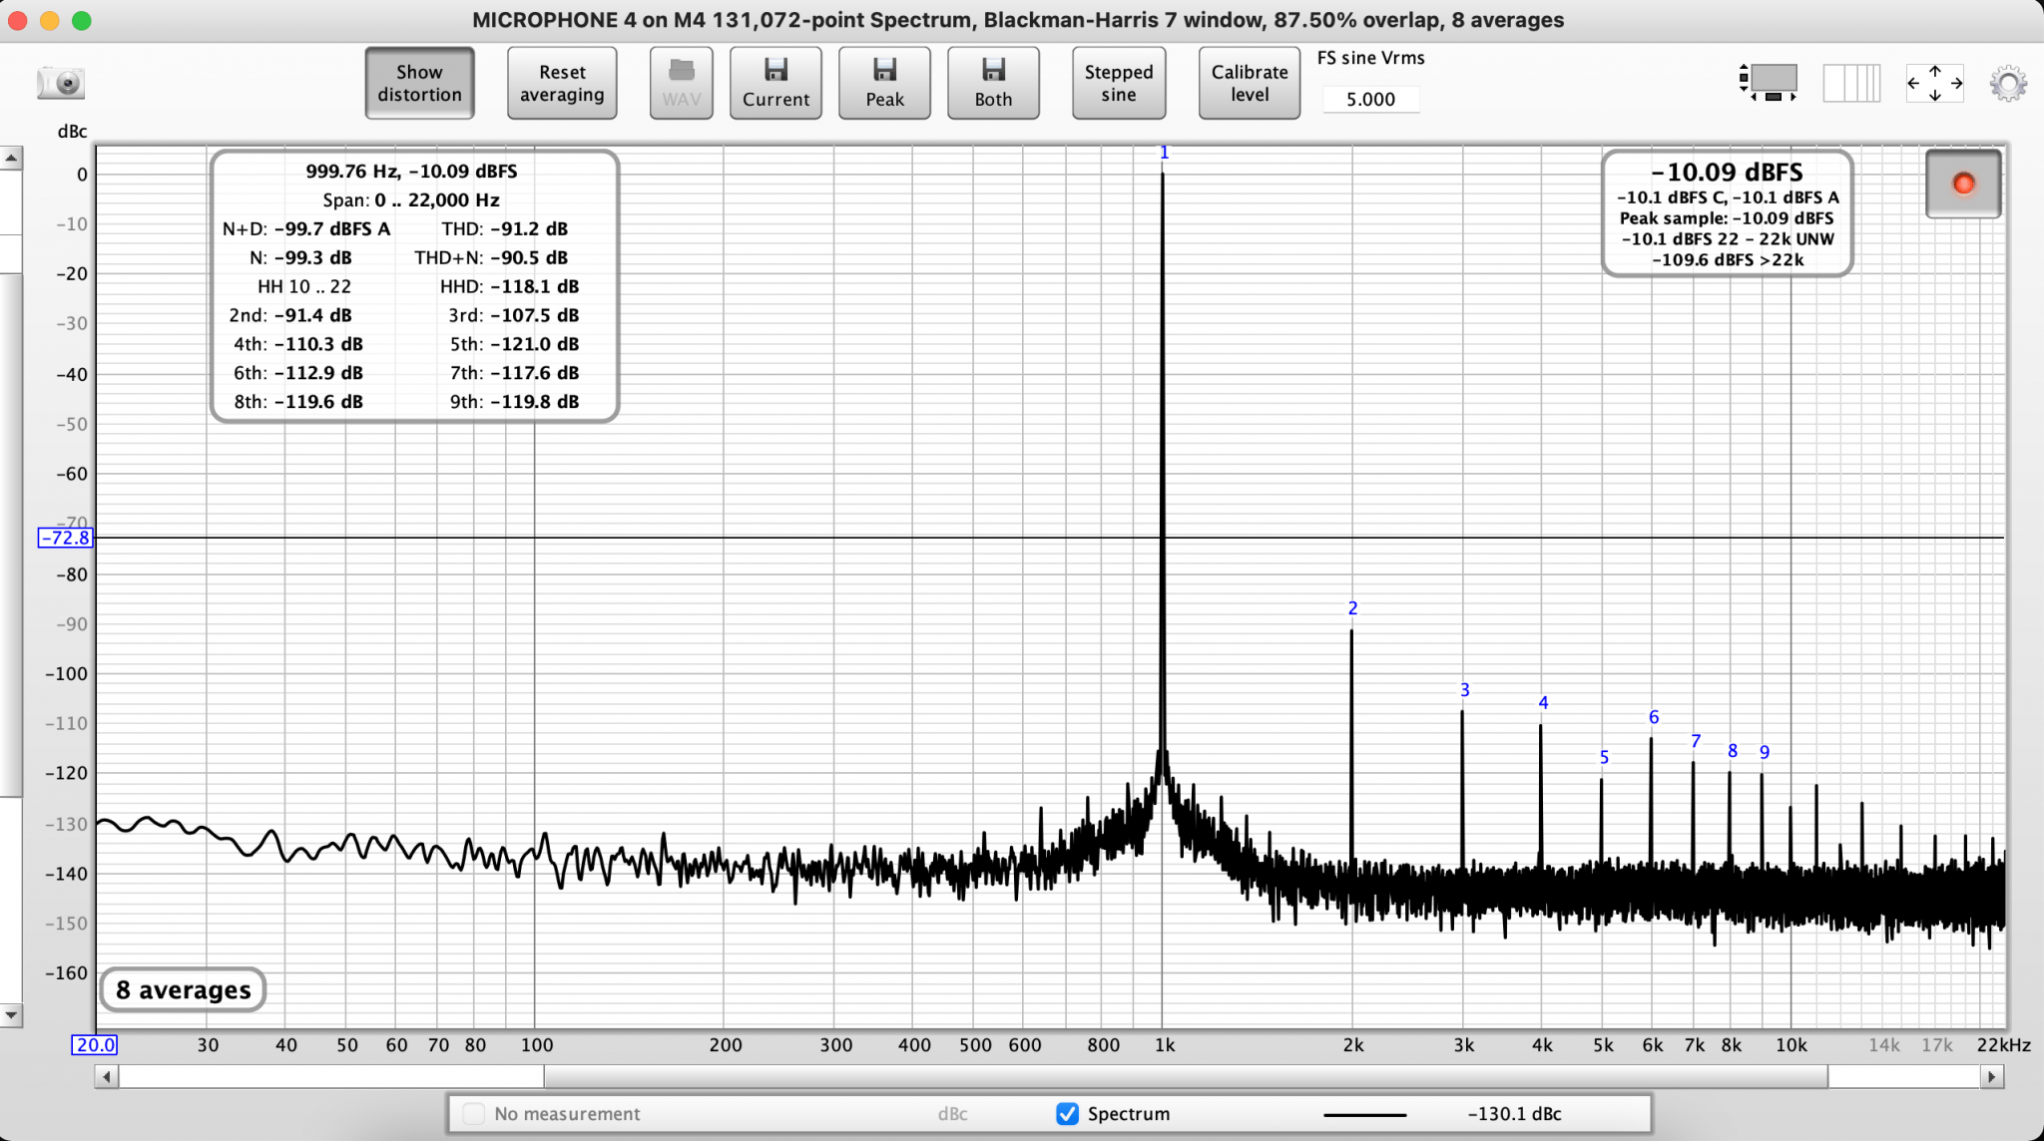
Task: Click horizontal scroll right arrow
Action: (x=1992, y=1076)
